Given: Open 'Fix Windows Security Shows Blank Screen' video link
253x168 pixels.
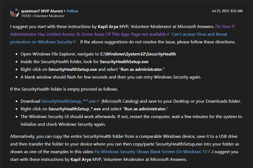Looking at the screenshot, I should tap(152, 152).
